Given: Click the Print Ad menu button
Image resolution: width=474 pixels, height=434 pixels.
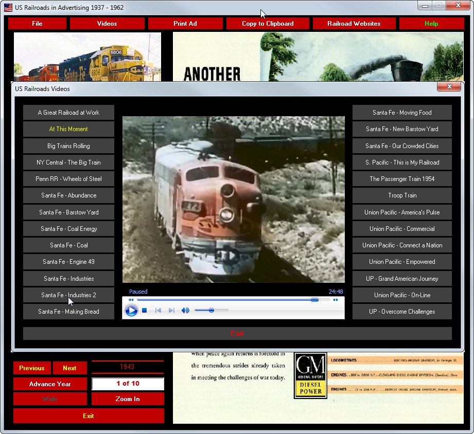Looking at the screenshot, I should click(185, 24).
